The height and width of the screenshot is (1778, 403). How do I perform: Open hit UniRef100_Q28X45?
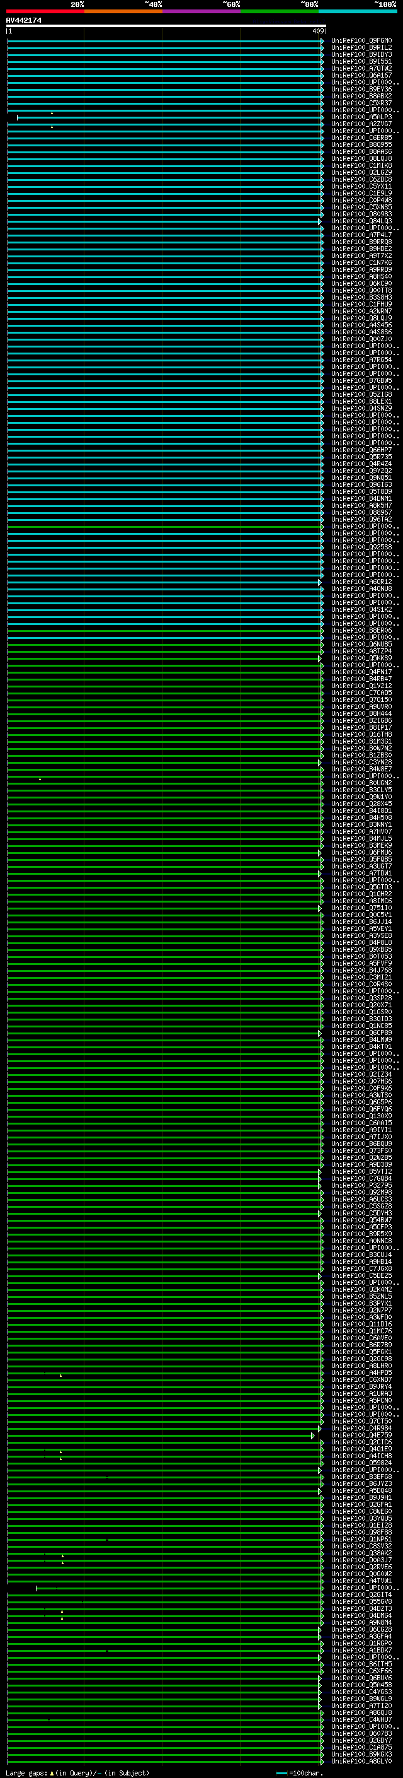[361, 804]
